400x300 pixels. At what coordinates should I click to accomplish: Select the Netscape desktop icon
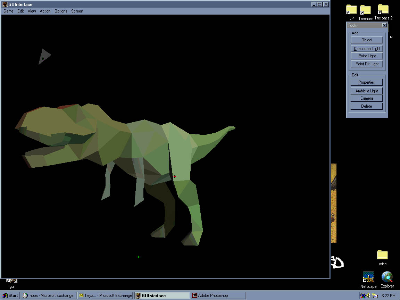coord(368,280)
